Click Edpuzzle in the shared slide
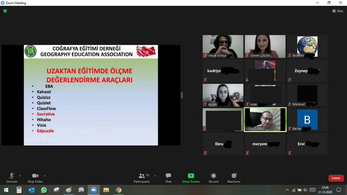This screenshot has width=347, height=195. [45, 131]
